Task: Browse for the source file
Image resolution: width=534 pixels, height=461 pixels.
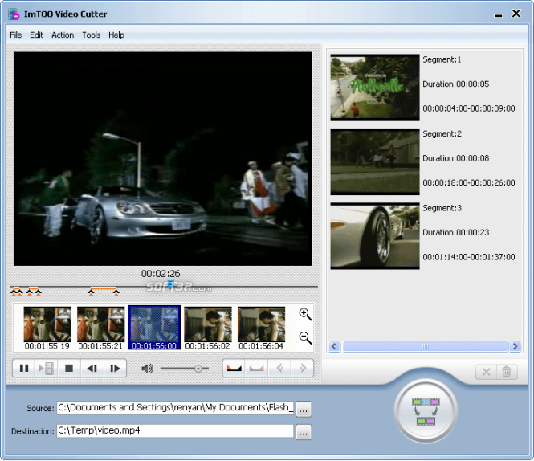Action: [x=303, y=409]
